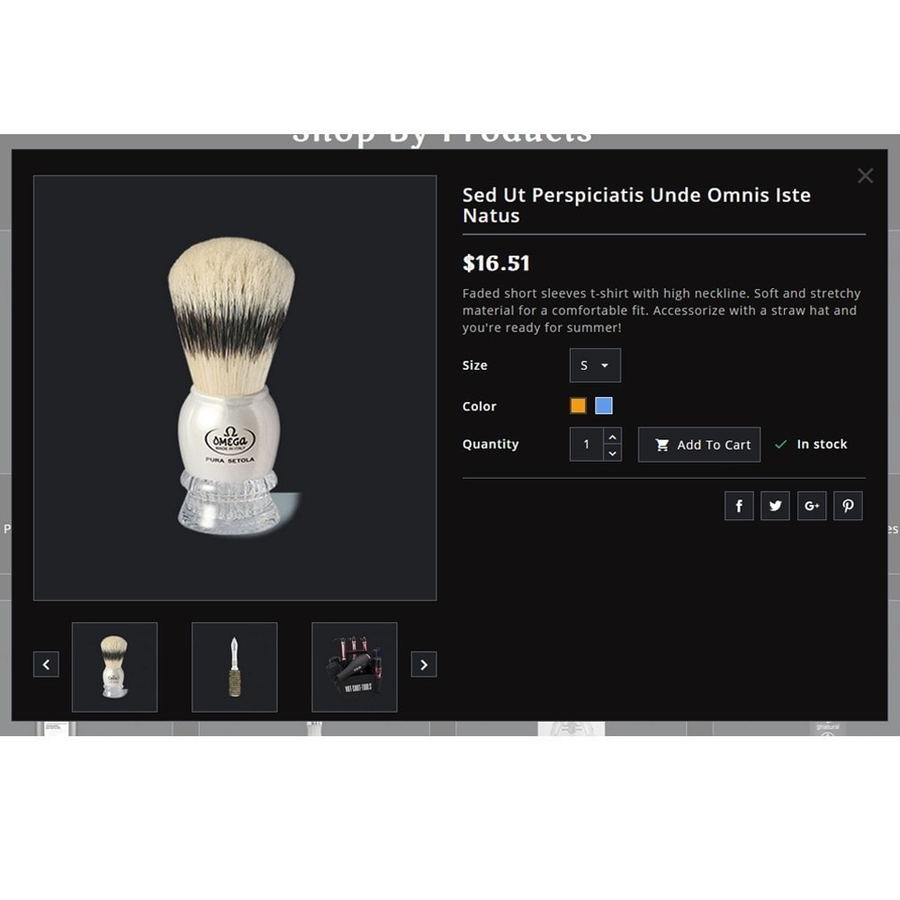Close the quick view popup

(865, 175)
